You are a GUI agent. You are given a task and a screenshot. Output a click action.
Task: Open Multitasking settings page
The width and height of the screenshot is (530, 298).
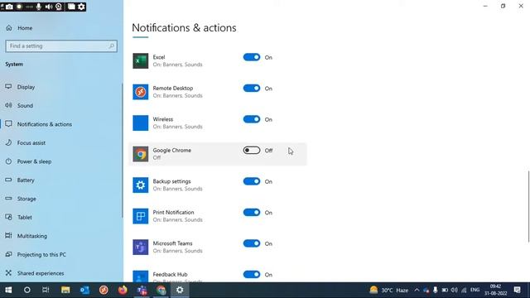point(60,235)
